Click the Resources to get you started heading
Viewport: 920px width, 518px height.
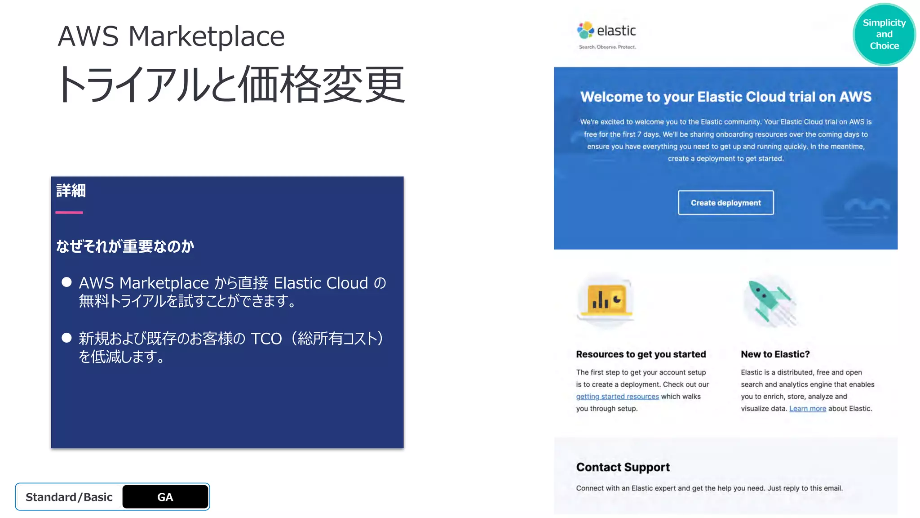[641, 354]
